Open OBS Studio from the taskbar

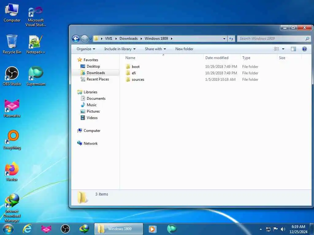65,229
